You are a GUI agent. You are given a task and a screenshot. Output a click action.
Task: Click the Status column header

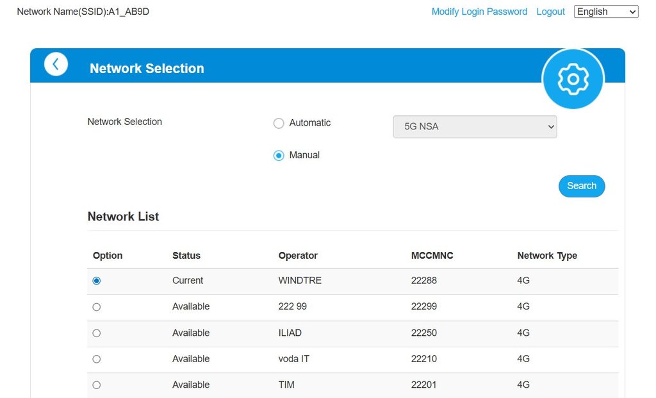[x=186, y=256]
